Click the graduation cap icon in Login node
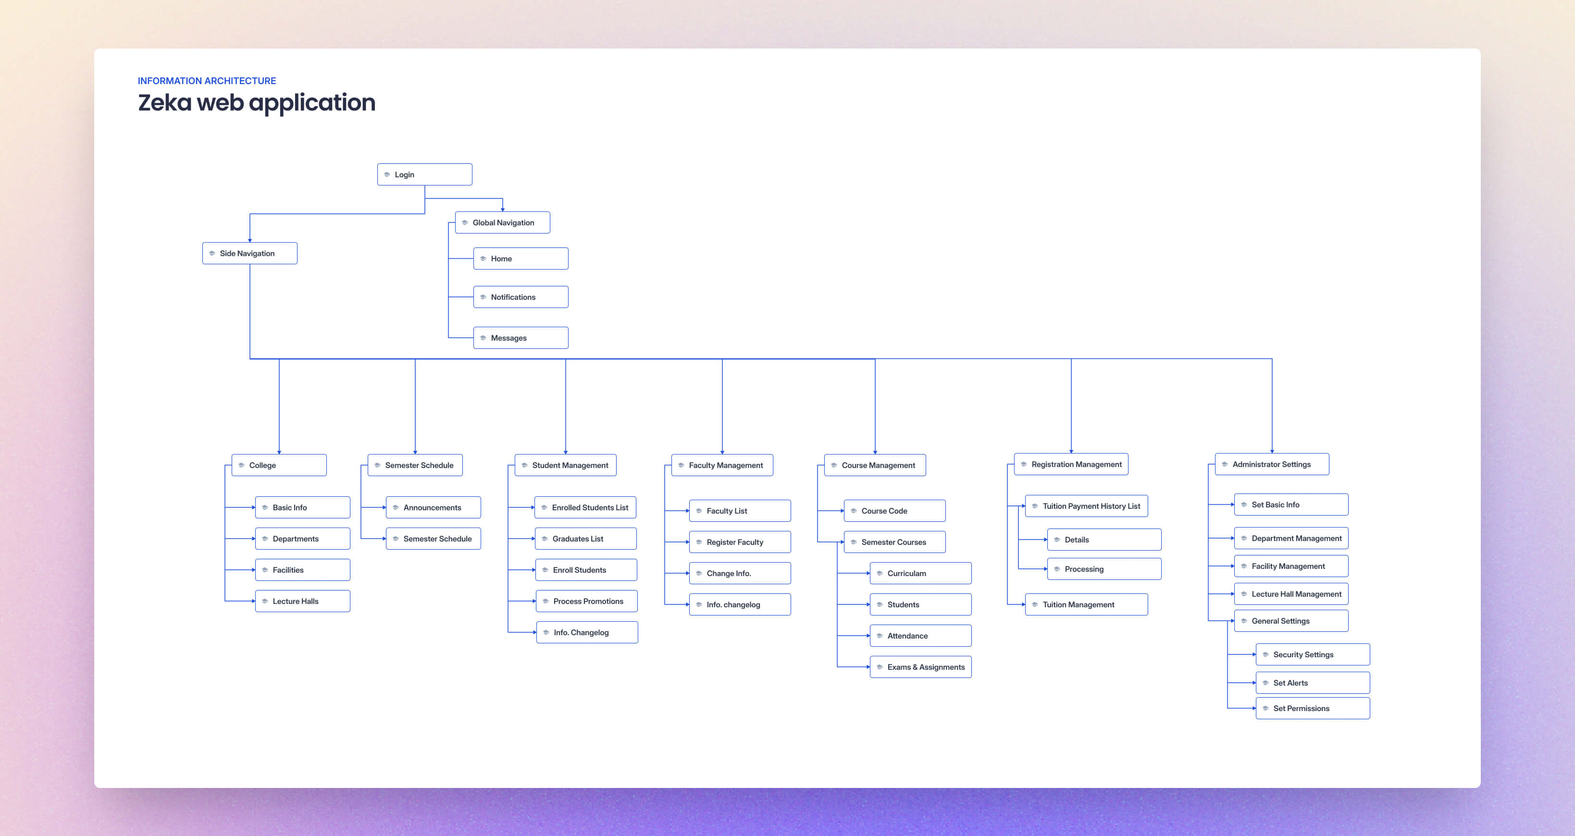1575x836 pixels. pos(387,175)
